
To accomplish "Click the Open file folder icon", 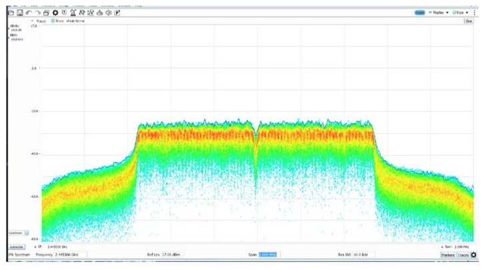I will (11, 13).
